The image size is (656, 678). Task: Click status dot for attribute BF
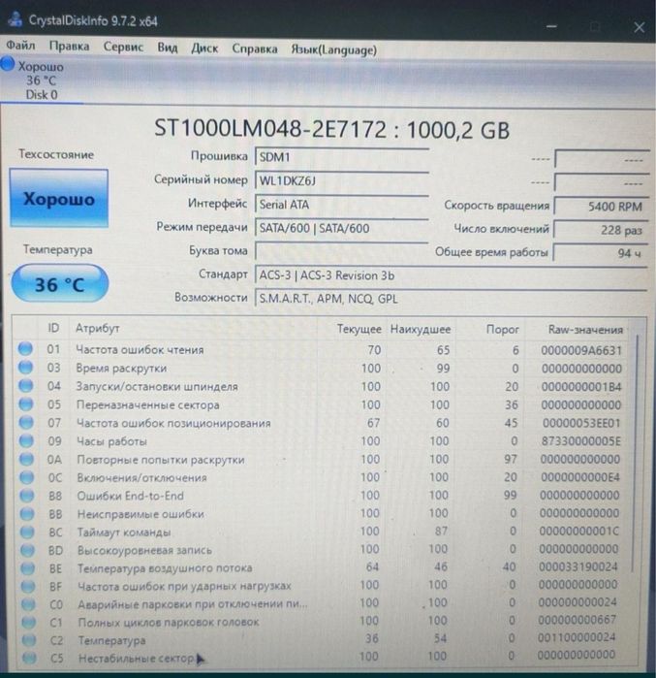[28, 586]
